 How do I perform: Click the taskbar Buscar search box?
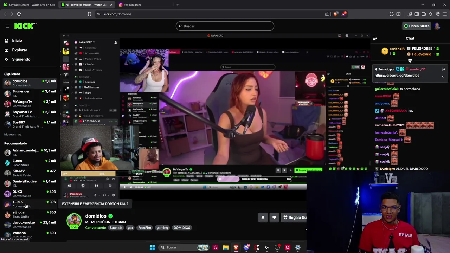(185, 247)
